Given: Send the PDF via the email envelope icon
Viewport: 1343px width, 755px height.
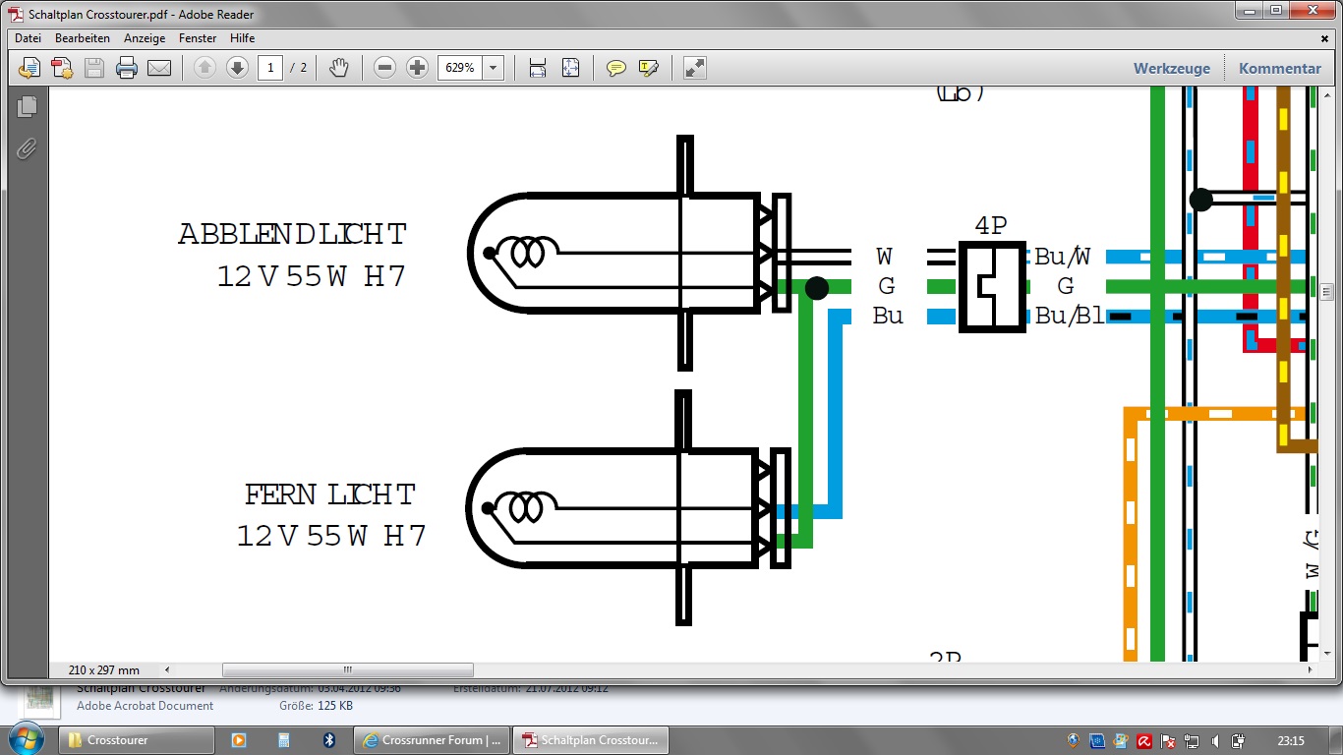Looking at the screenshot, I should click(159, 68).
